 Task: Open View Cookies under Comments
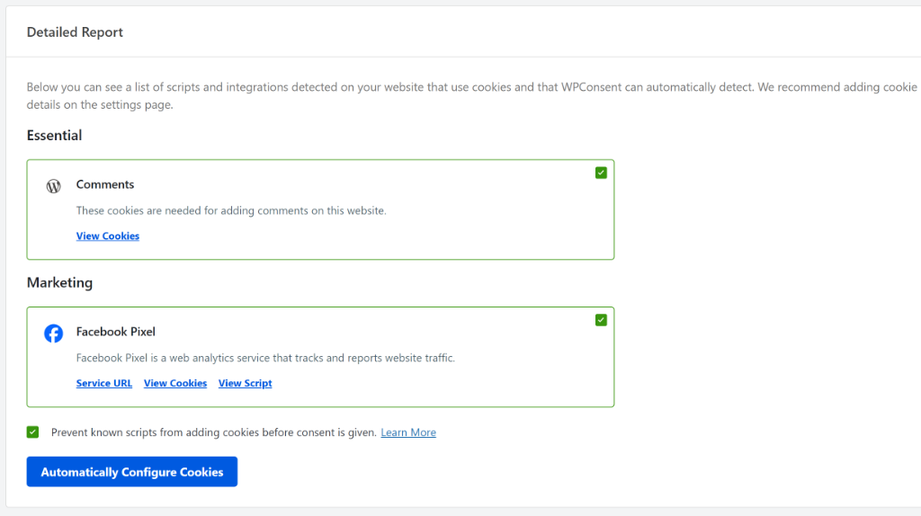(x=108, y=236)
